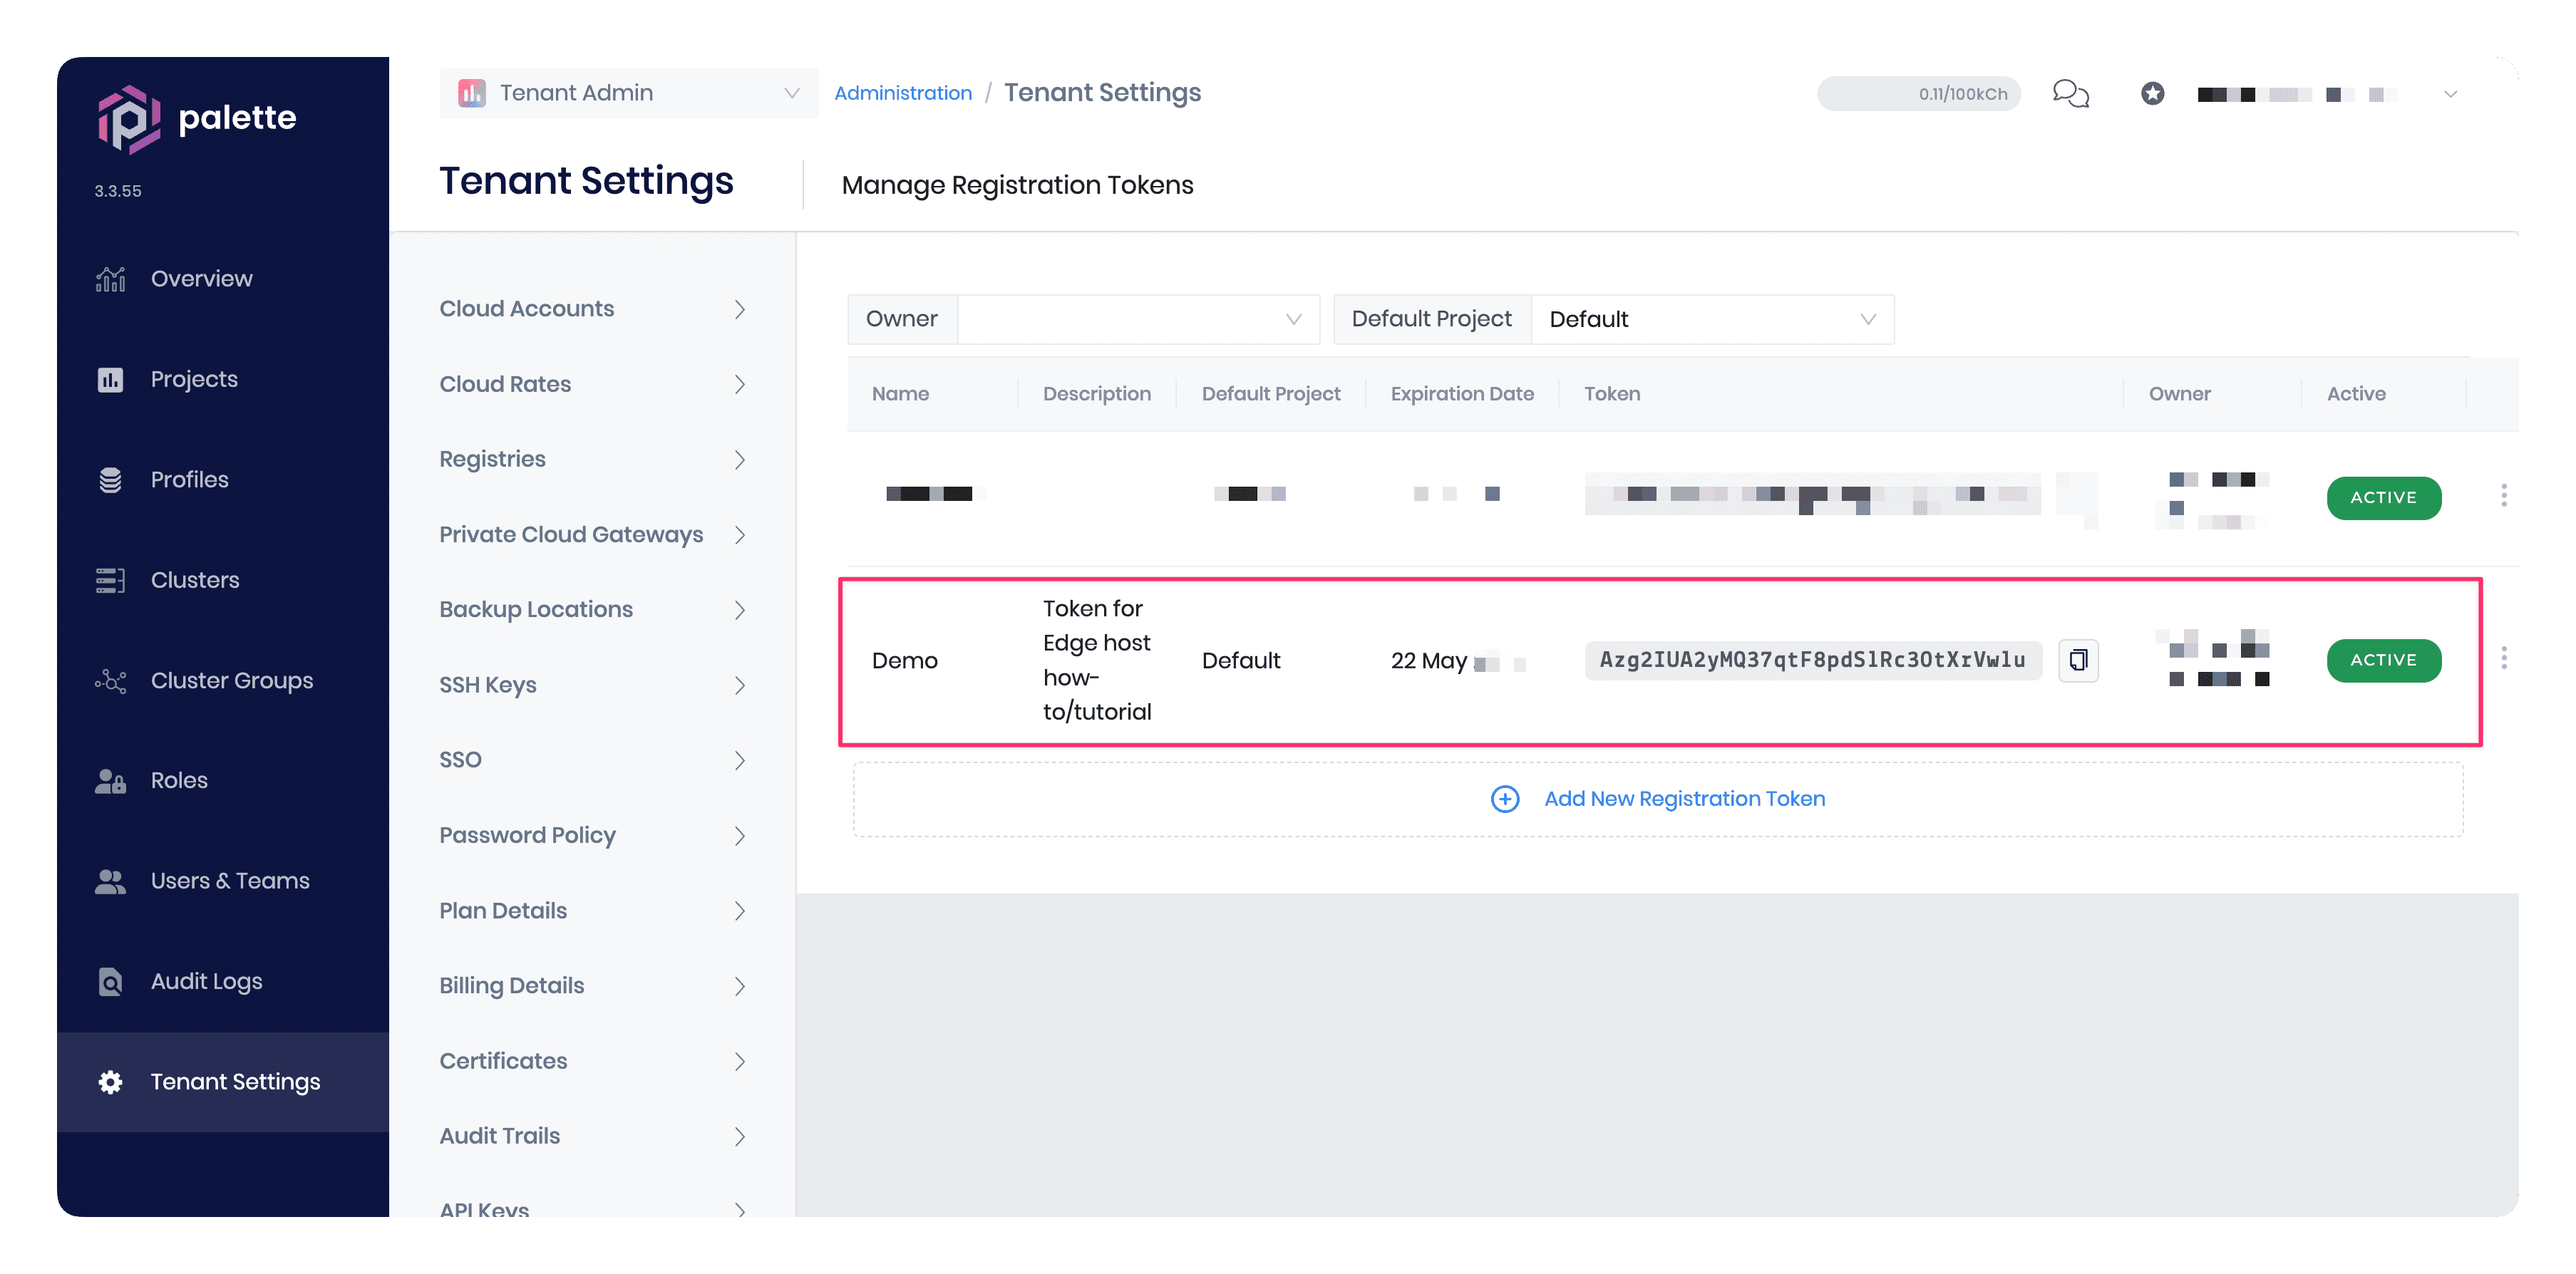Click the Clusters sidebar icon
Image resolution: width=2576 pixels, height=1274 pixels.
pos(110,580)
